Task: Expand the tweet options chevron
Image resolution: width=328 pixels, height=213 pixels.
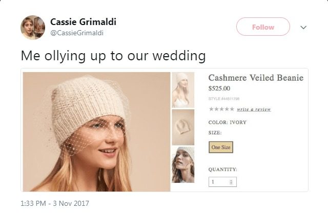Action: click(303, 27)
